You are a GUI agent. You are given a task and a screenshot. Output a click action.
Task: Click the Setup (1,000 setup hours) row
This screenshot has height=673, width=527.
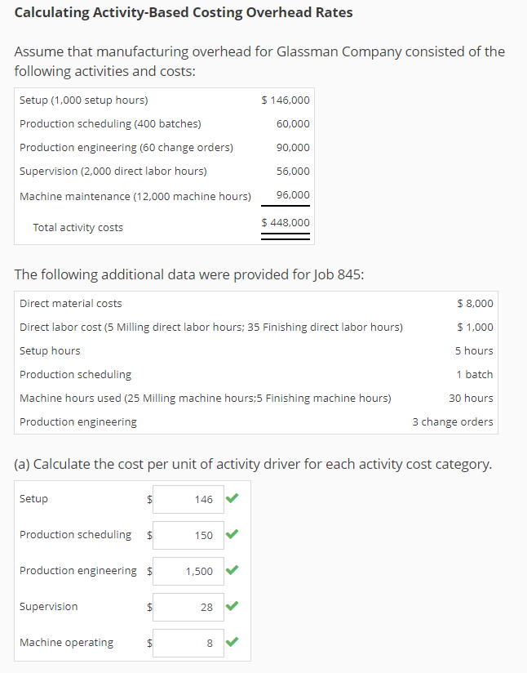tap(82, 100)
